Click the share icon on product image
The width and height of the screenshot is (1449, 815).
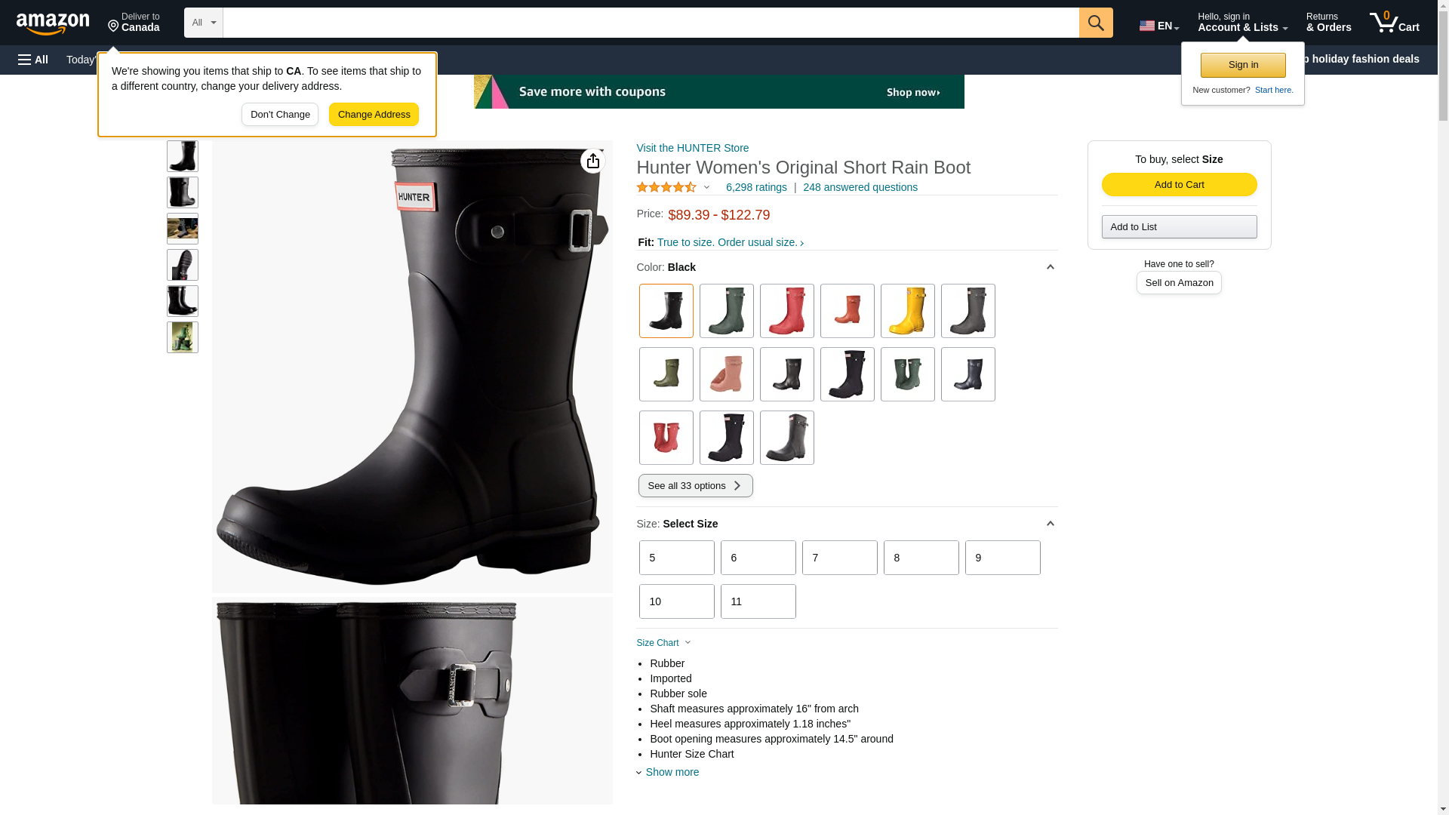click(x=593, y=161)
